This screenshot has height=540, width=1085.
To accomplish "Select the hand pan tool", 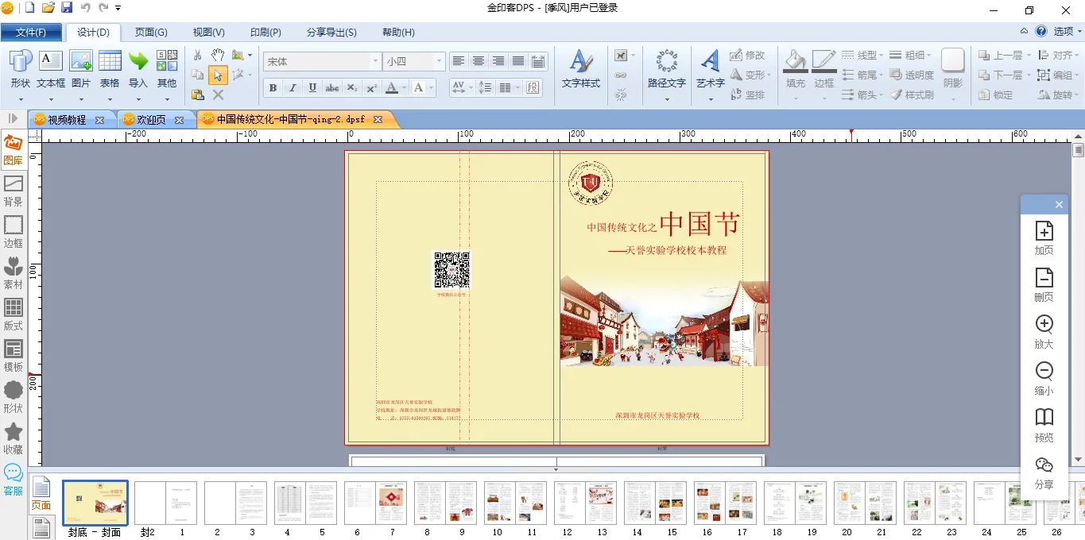I will pyautogui.click(x=218, y=55).
